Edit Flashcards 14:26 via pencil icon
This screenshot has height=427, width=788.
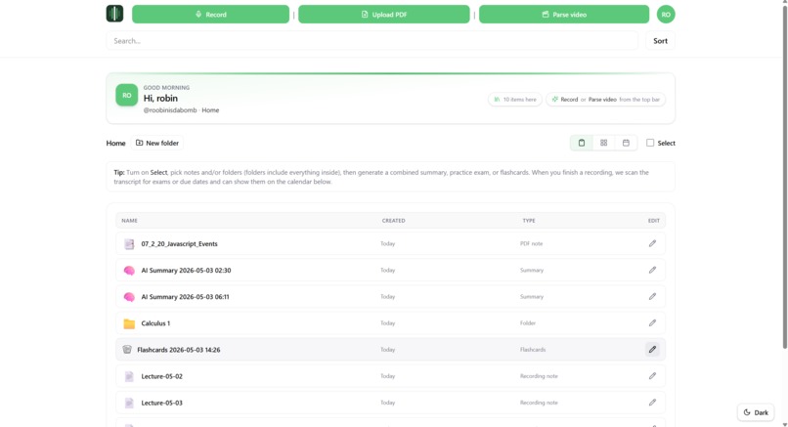coord(652,350)
